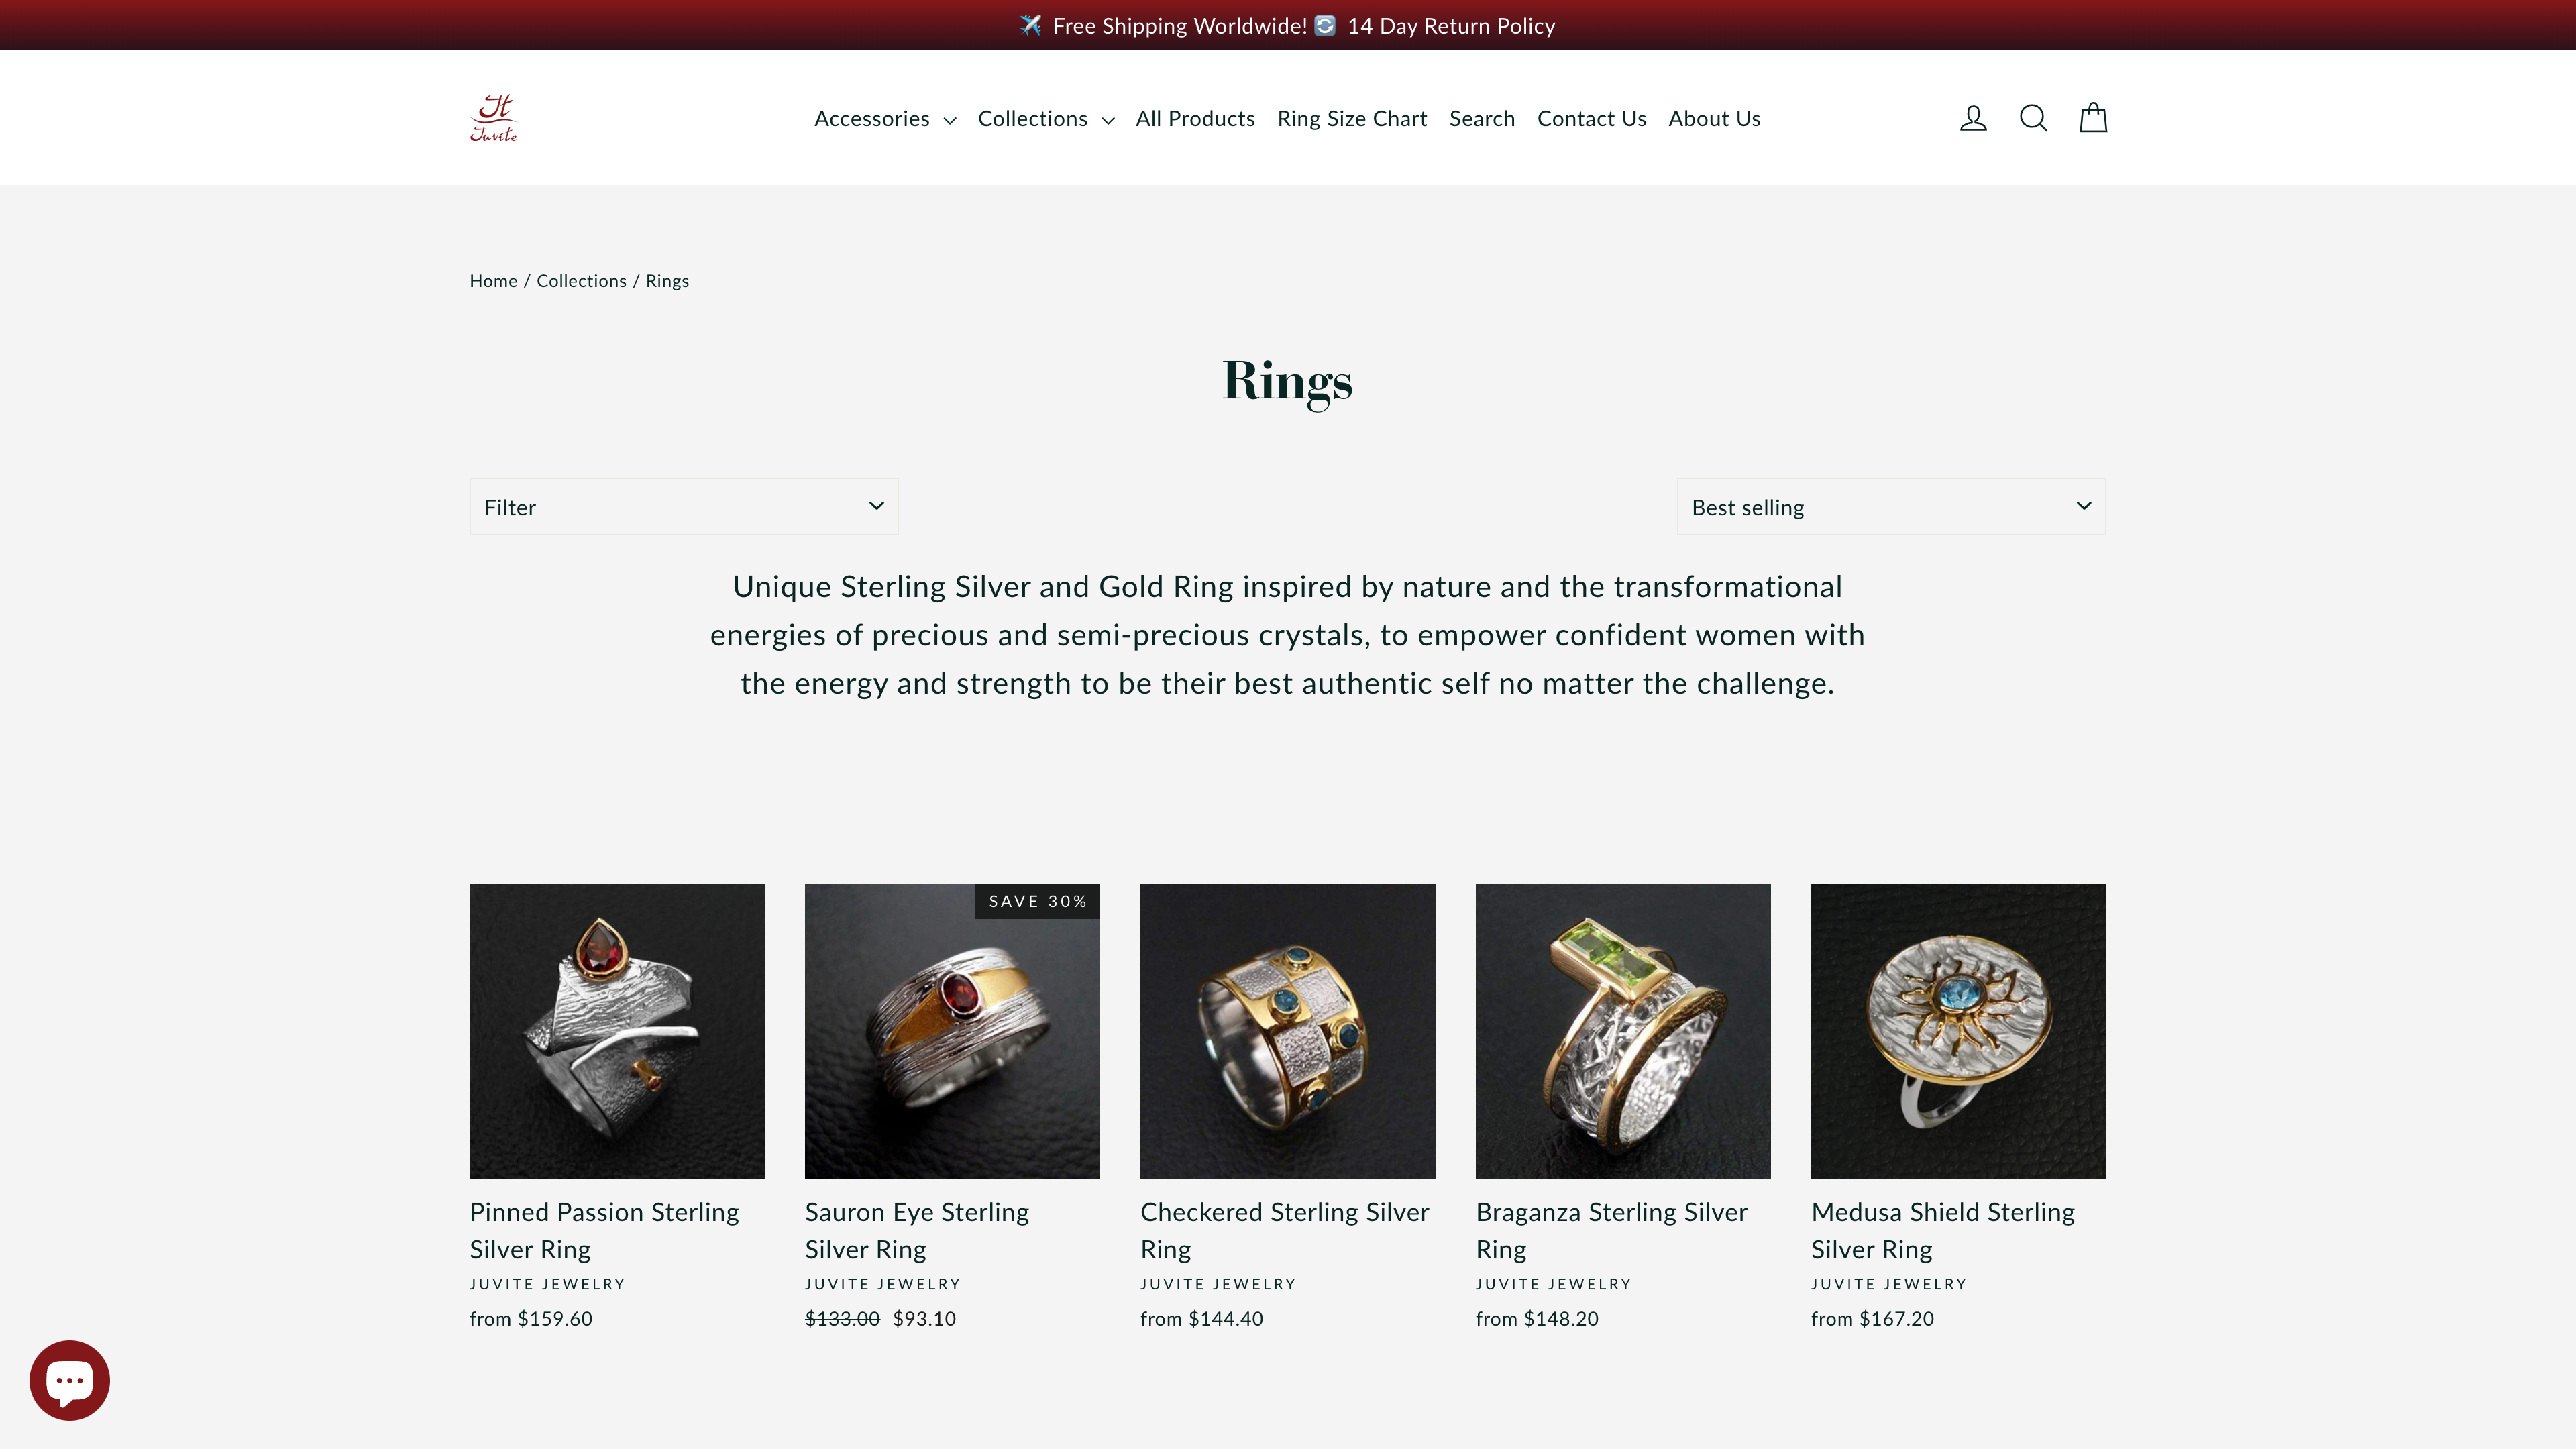Expand the Collections navigation dropdown

click(1046, 117)
